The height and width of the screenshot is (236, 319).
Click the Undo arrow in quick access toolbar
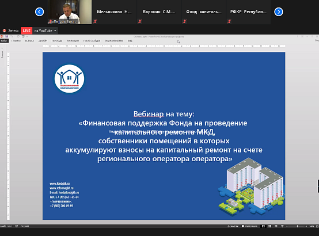point(12,36)
